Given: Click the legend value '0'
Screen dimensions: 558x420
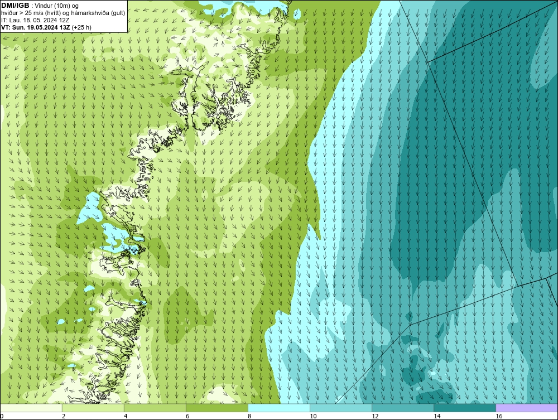Looking at the screenshot, I should click(2, 416).
